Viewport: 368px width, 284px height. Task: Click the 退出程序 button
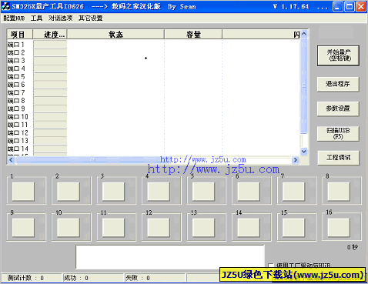coord(338,84)
